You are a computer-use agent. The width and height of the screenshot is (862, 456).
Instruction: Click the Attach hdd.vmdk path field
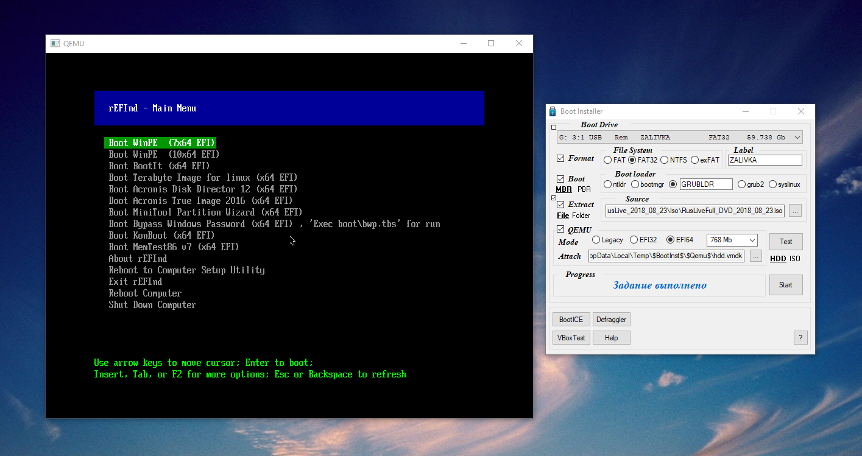click(x=666, y=256)
